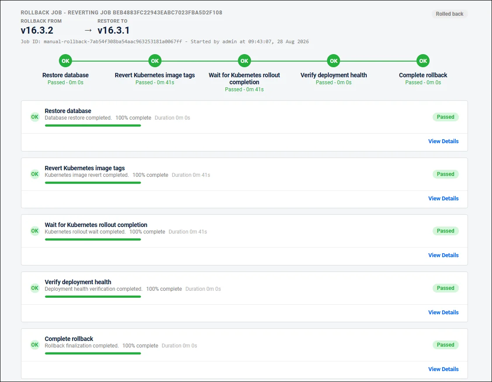The width and height of the screenshot is (492, 382).
Task: Click the OK stage icon above Wait for Kubernetes rollout
Action: tap(244, 61)
